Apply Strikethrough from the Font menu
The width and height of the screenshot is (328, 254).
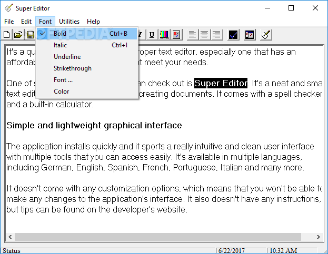click(x=87, y=68)
